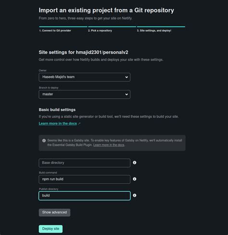Open Gatsby plugin Learn more in the docs link
The image size is (228, 235).
pos(109,145)
